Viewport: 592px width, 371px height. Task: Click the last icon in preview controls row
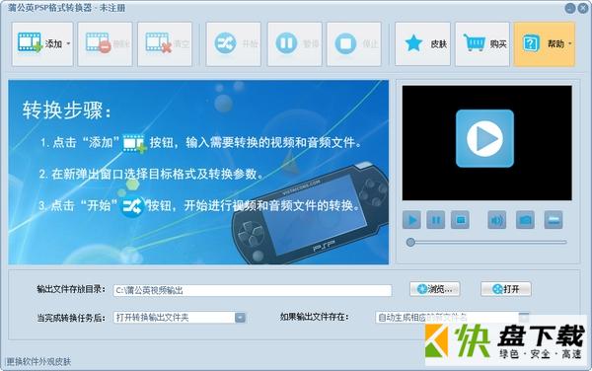tap(554, 220)
